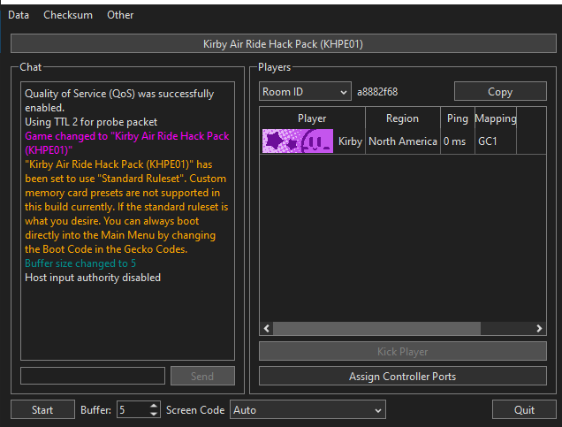Select the room ID text a8882f68
The height and width of the screenshot is (427, 562).
coord(377,92)
